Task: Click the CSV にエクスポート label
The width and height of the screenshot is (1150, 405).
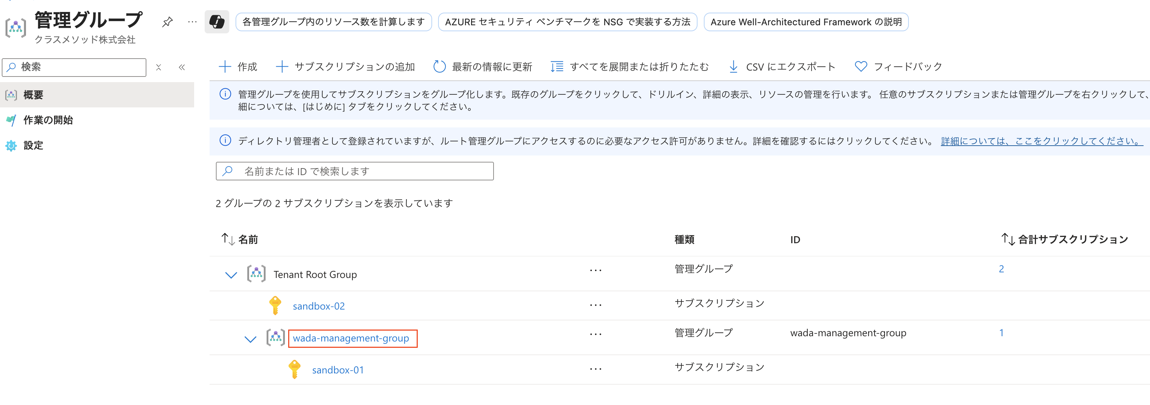Action: [791, 67]
